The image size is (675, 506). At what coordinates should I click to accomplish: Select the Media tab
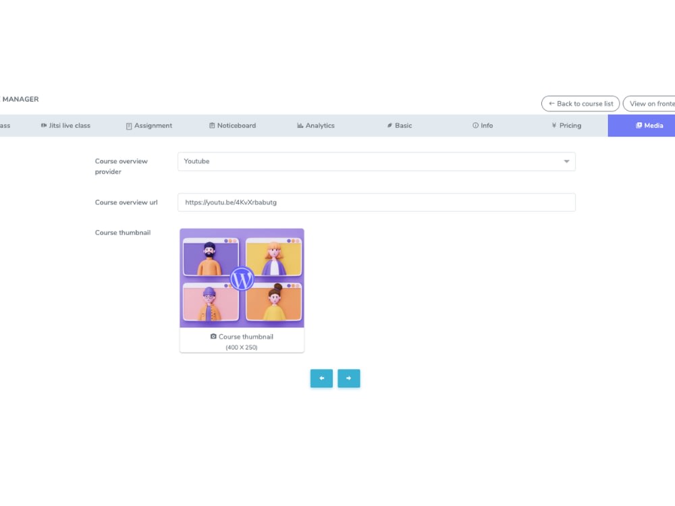click(641, 125)
